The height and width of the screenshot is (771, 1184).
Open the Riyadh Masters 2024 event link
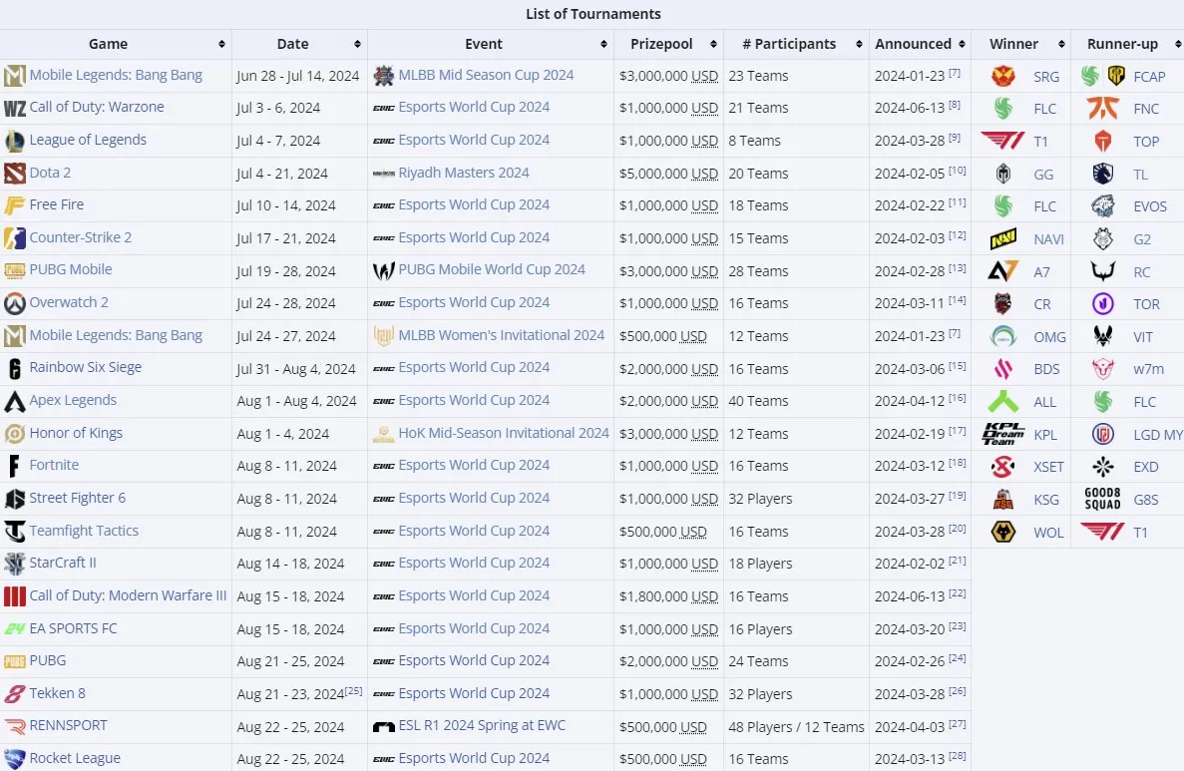click(x=464, y=173)
